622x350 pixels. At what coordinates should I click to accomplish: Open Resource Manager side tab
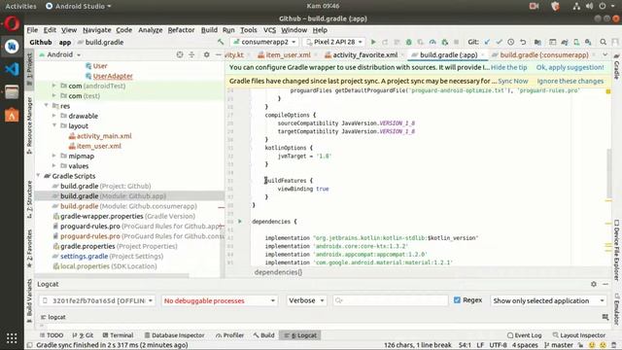coord(30,125)
